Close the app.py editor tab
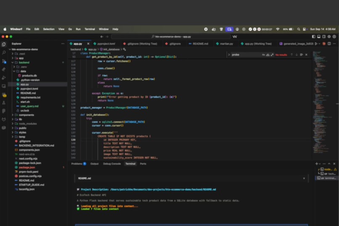 88,44
